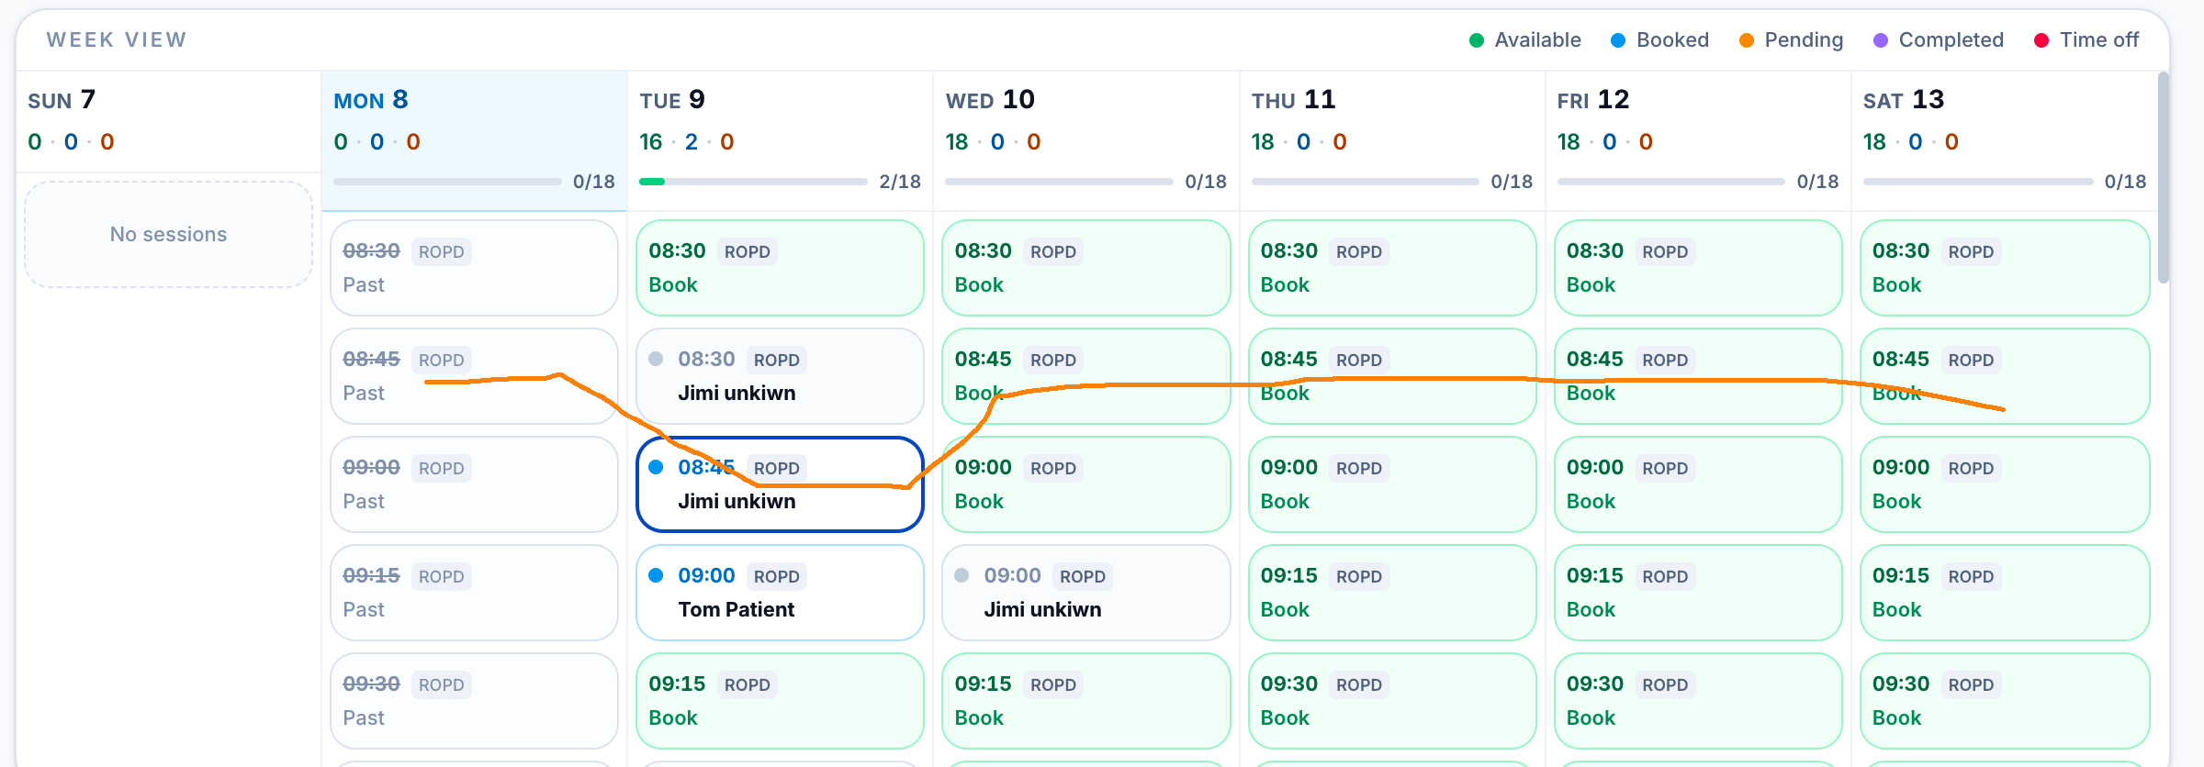Click the orange Pending legend dot

(x=1747, y=40)
